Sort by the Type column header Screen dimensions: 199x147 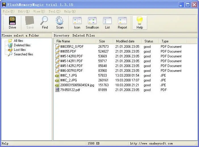coord(173,41)
